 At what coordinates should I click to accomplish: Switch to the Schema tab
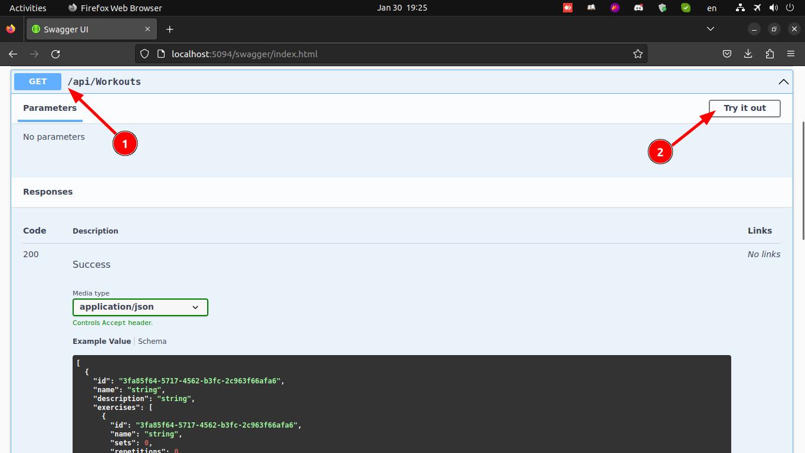[x=152, y=342]
